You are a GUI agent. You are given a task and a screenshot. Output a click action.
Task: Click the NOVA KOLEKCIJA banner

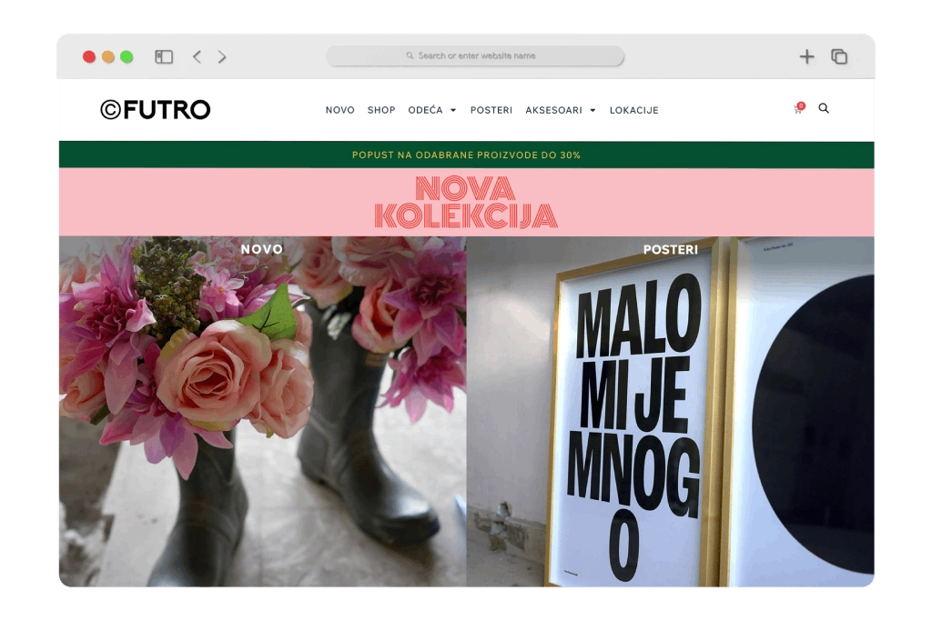coord(466,202)
